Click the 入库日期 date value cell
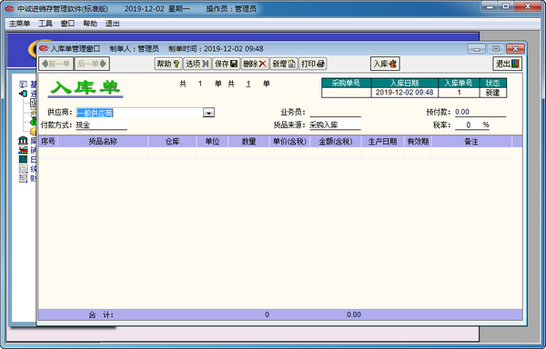The height and width of the screenshot is (349, 546). click(x=404, y=93)
